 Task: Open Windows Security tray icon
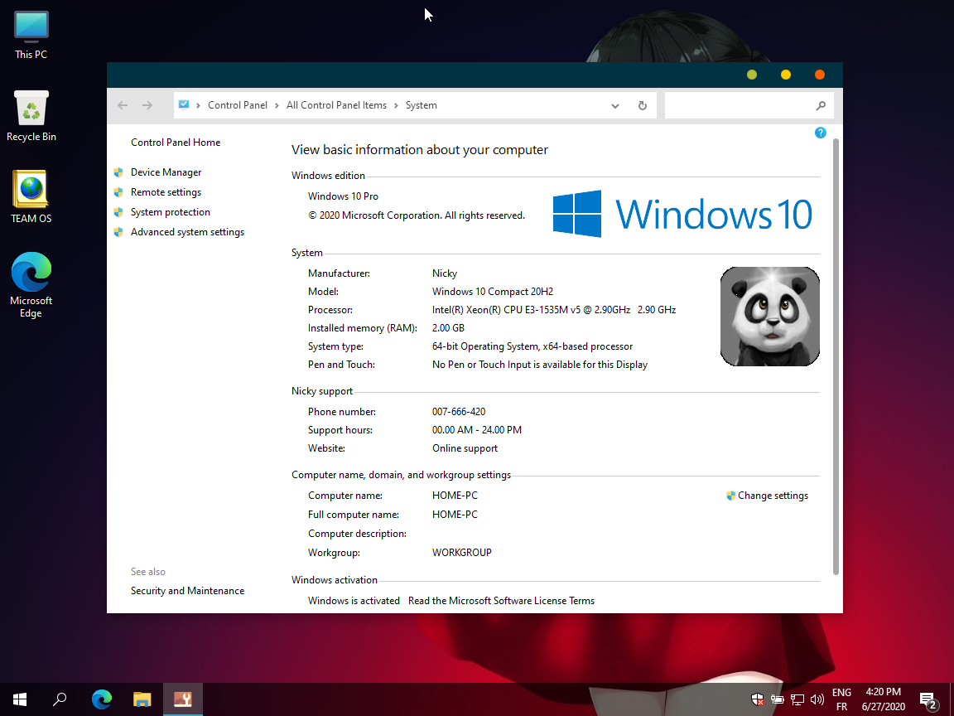[757, 699]
